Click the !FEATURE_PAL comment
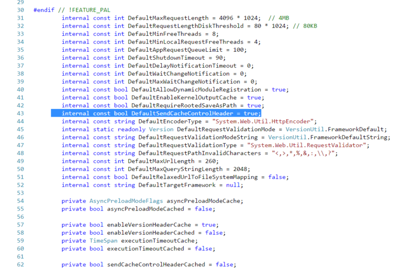 84,10
